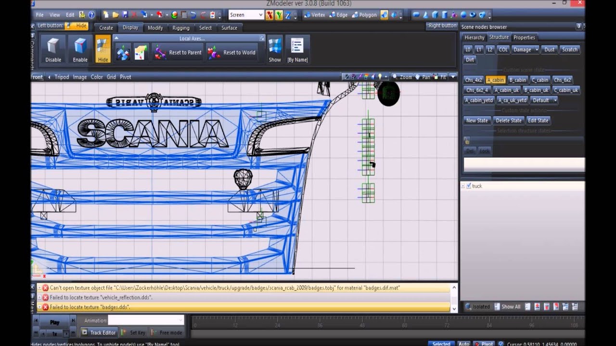Click the first Local Axes tool icon
This screenshot has width=616, height=346.
[123, 52]
